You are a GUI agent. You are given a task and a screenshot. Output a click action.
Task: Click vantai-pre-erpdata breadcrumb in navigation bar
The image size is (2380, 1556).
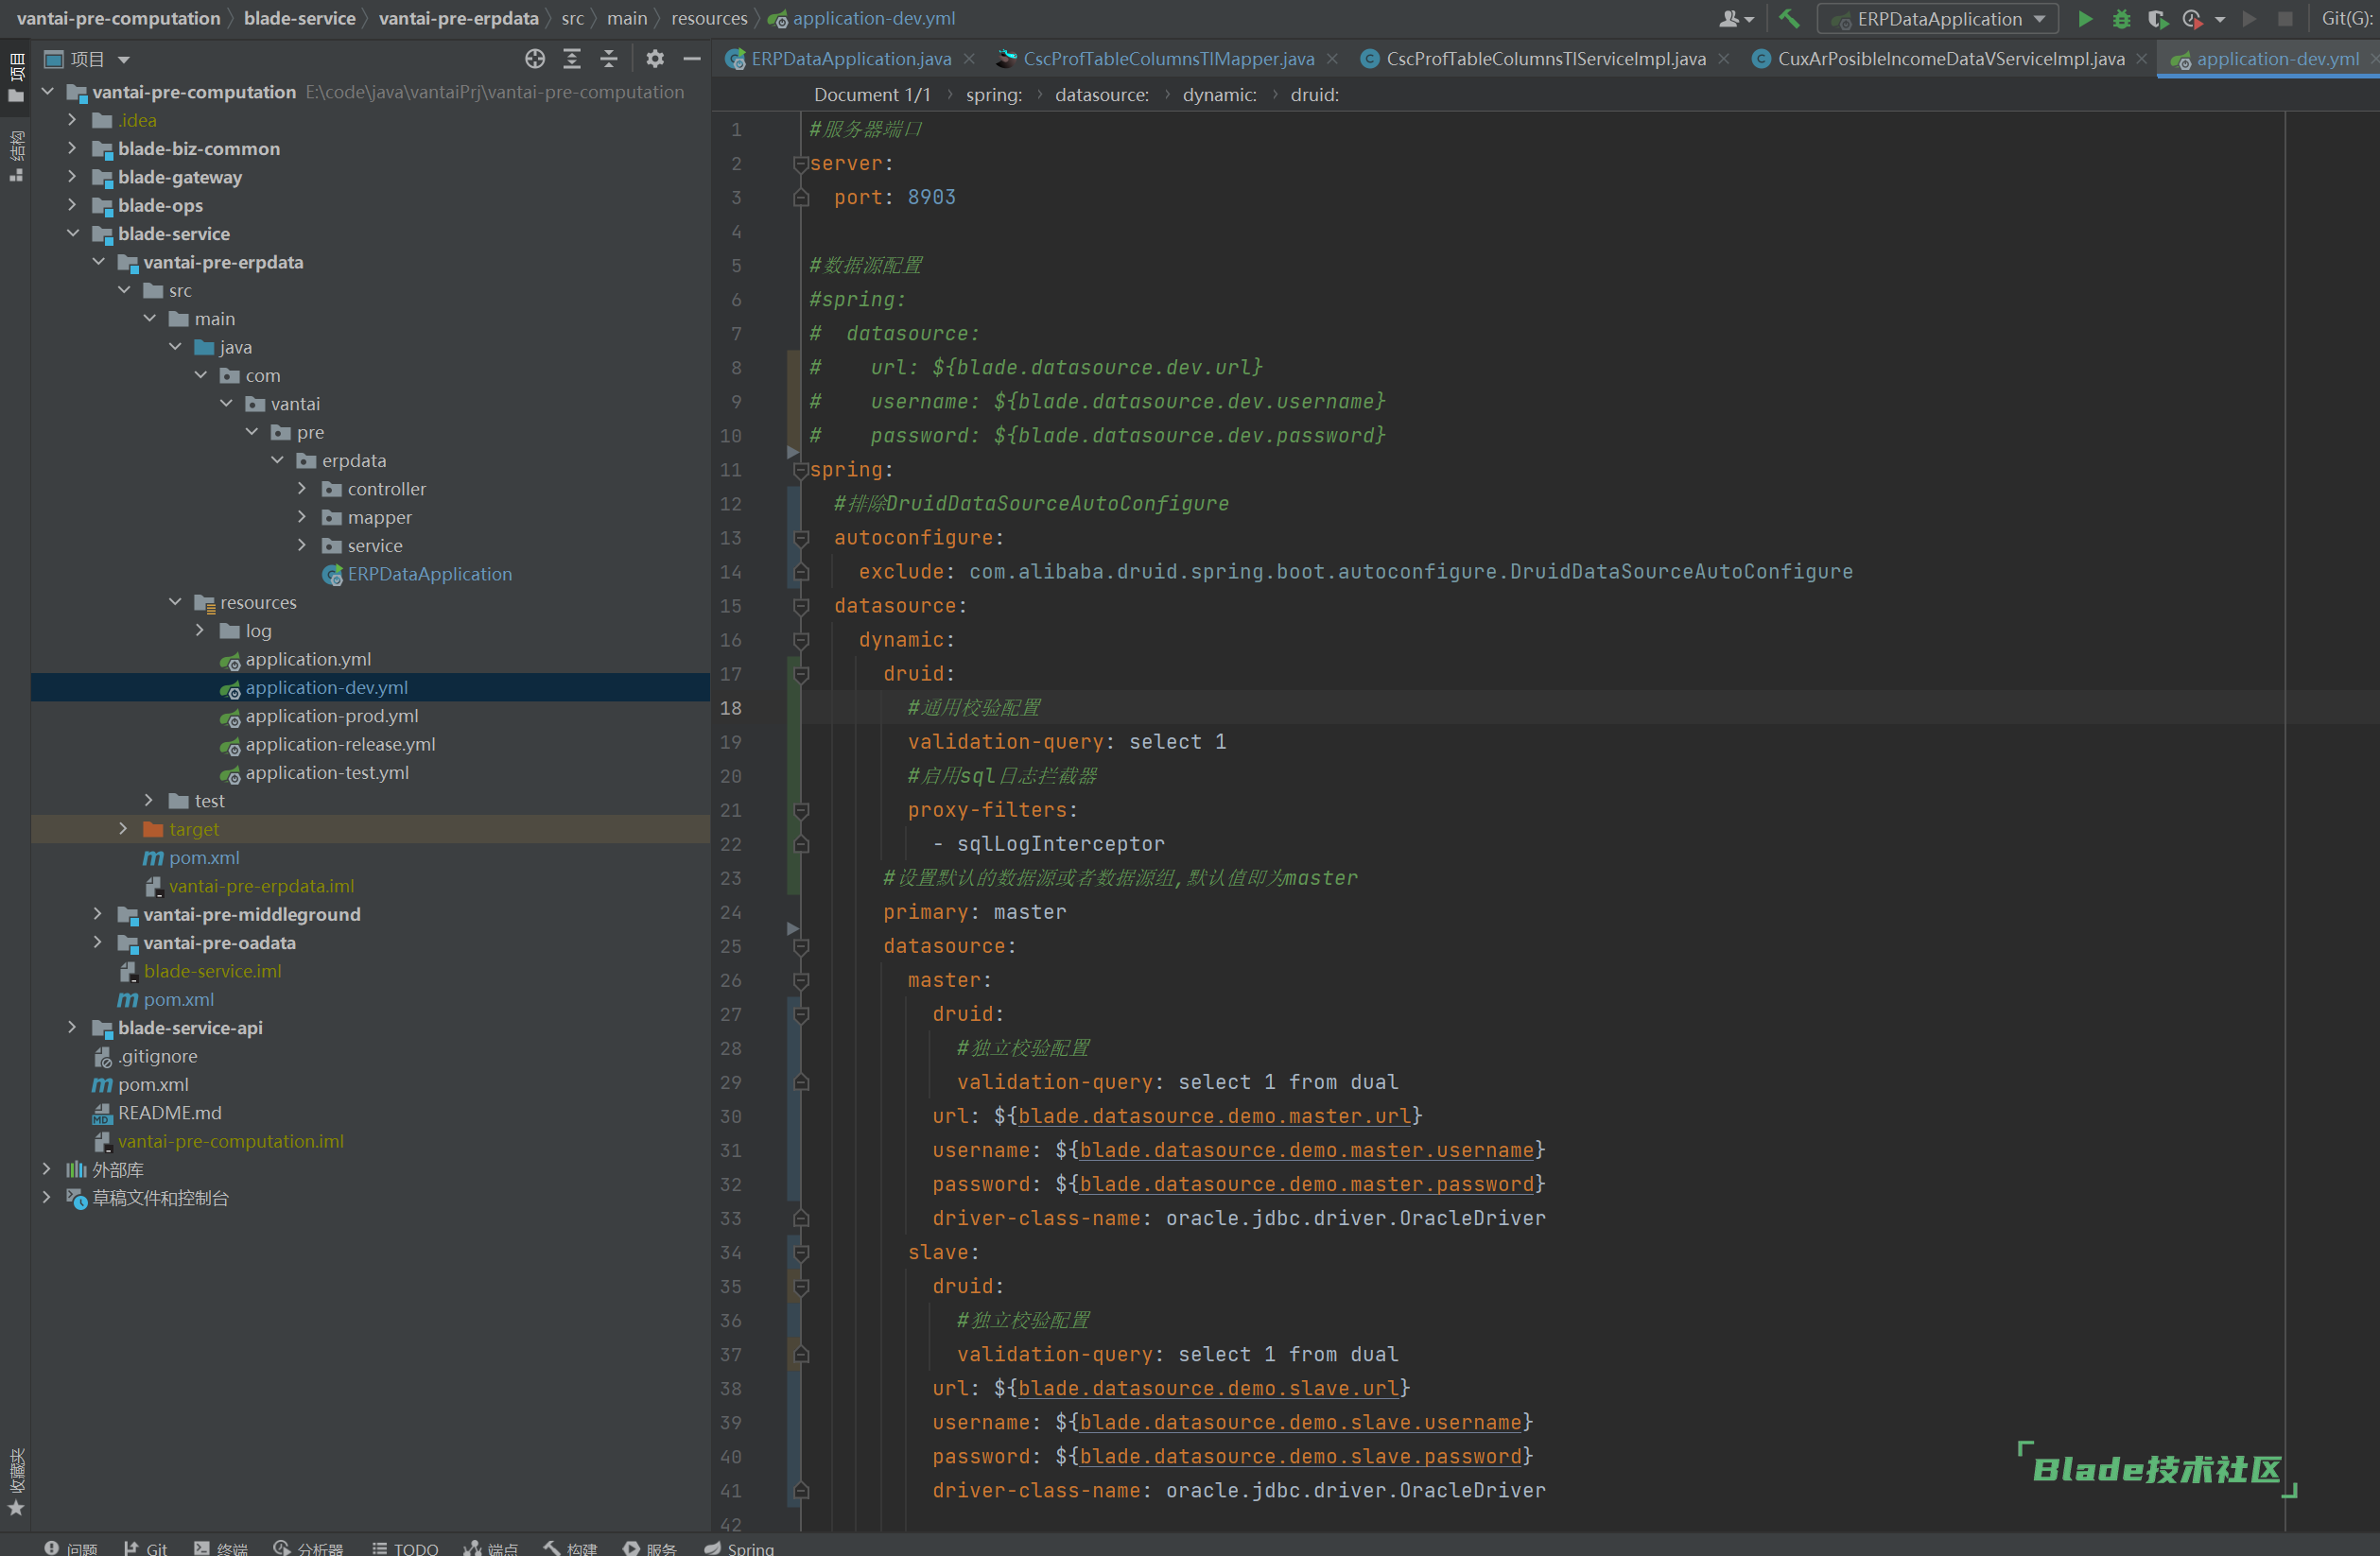click(x=458, y=18)
